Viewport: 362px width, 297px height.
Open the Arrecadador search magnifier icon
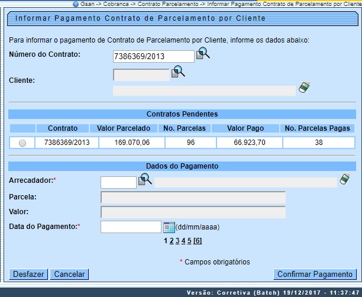point(145,179)
